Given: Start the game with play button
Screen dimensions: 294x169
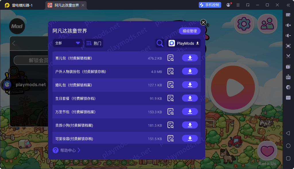Looking at the screenshot, I should [x=233, y=88].
